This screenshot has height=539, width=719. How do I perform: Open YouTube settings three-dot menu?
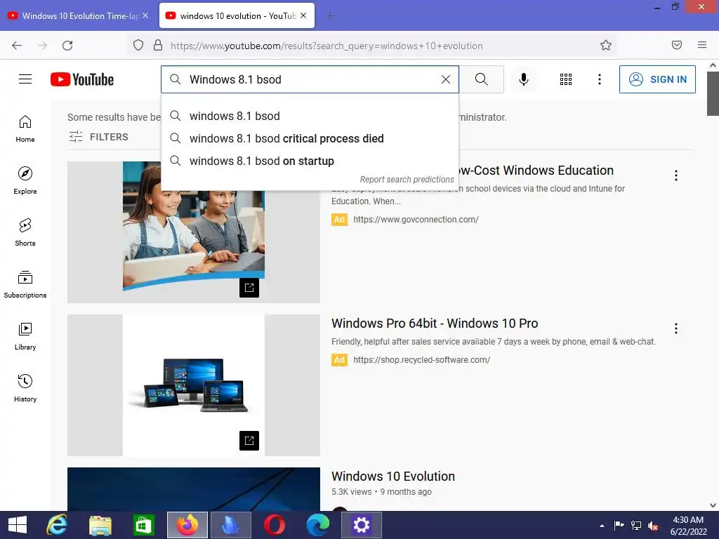coord(600,79)
